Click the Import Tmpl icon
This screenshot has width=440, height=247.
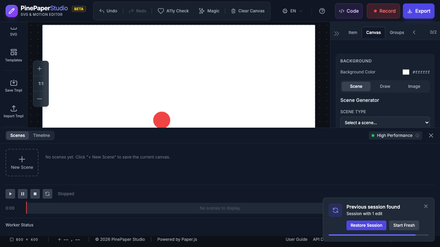[x=13, y=108]
